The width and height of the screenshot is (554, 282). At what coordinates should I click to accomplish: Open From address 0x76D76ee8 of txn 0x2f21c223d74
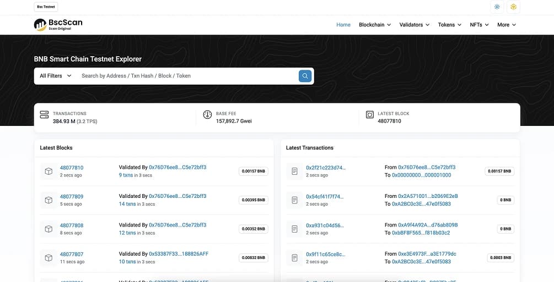(427, 168)
